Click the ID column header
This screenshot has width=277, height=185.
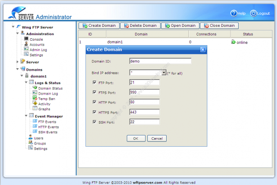point(92,34)
